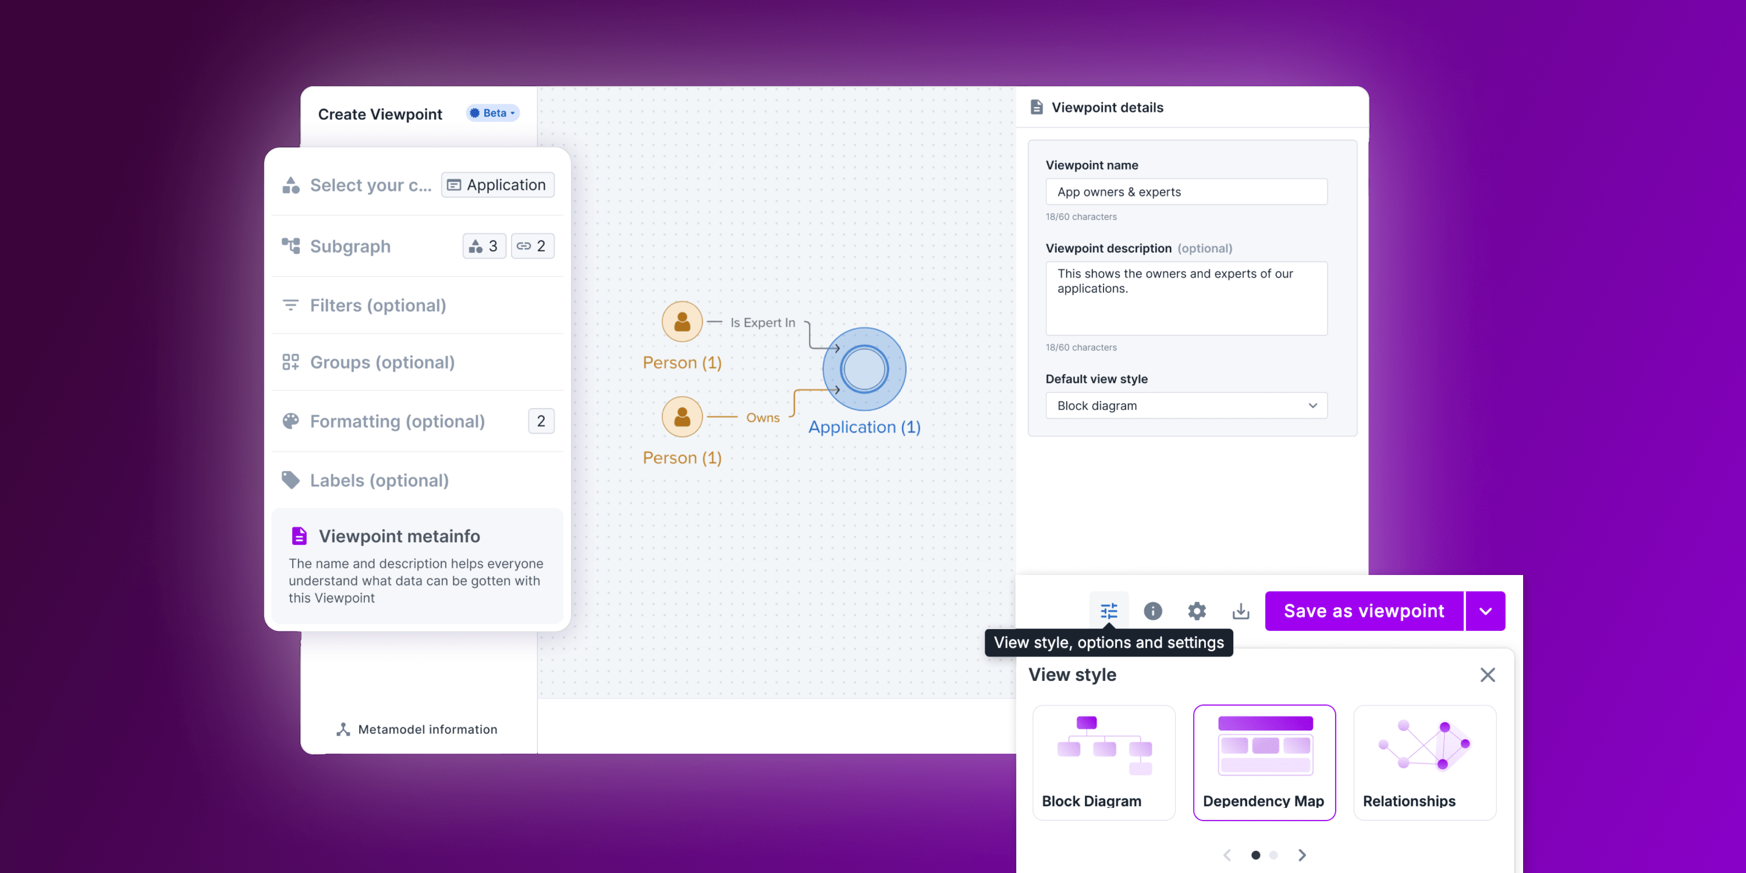Click the Formatting icon in left panel
1746x873 pixels.
click(292, 421)
